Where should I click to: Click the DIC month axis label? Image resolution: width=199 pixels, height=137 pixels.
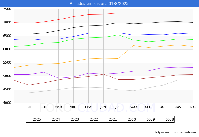point(193,107)
